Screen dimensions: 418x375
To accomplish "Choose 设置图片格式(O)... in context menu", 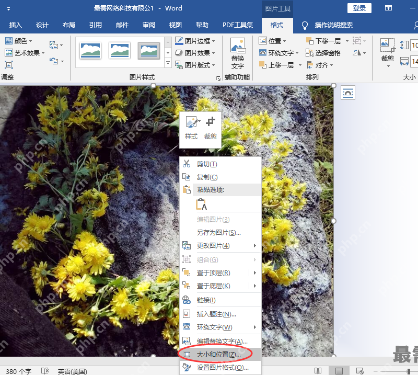I will (220, 368).
